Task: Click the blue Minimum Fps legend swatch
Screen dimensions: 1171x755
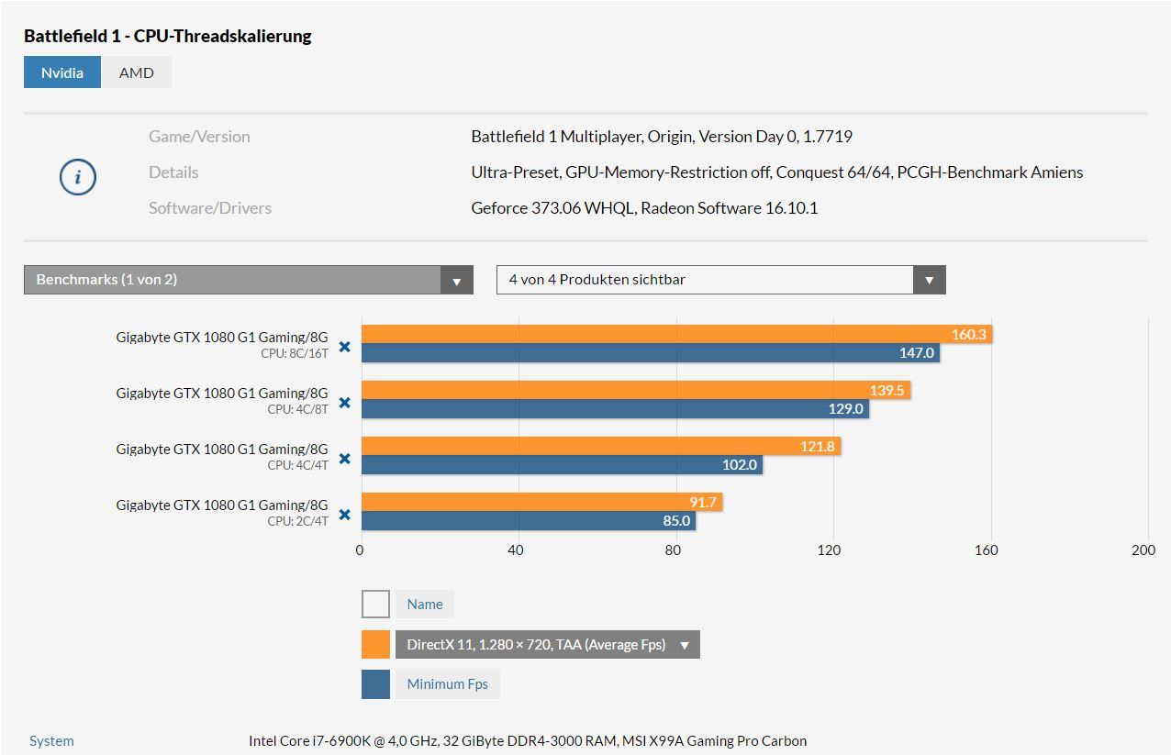Action: 376,684
